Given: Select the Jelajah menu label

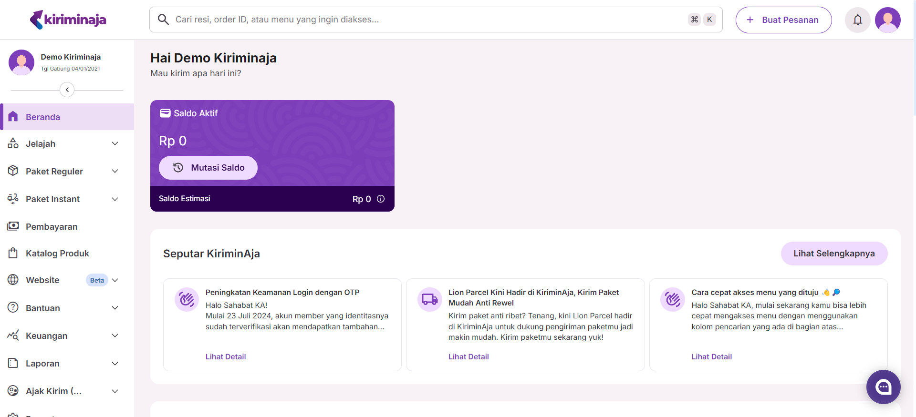Looking at the screenshot, I should (x=41, y=144).
